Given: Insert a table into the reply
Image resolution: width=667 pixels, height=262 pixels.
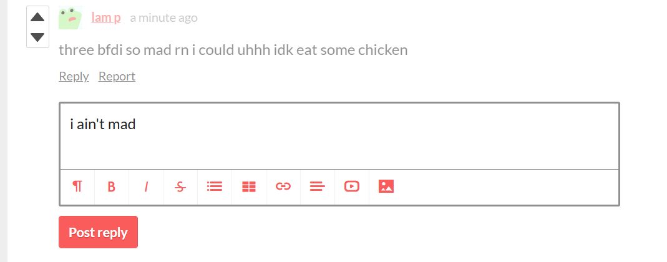Looking at the screenshot, I should coord(249,187).
